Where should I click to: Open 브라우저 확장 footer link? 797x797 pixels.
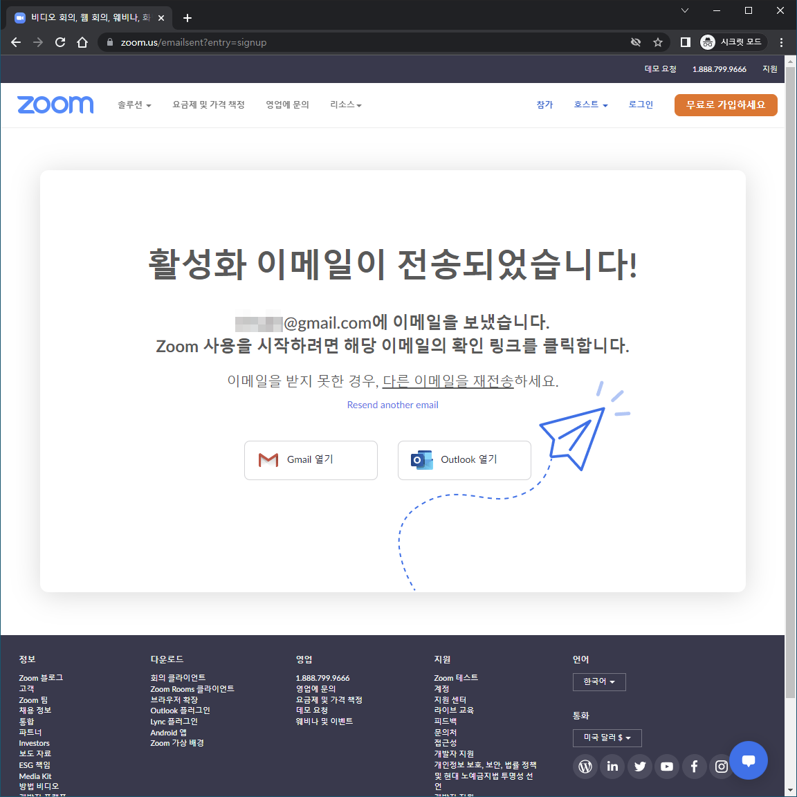point(174,700)
